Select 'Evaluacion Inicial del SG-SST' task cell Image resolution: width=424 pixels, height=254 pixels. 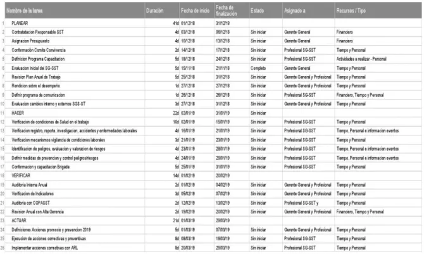tap(35, 68)
